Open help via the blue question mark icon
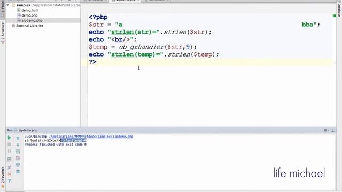The image size is (342, 192). pos(9,181)
